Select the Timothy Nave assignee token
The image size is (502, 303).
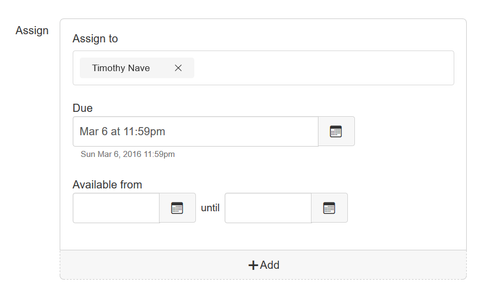coord(120,68)
